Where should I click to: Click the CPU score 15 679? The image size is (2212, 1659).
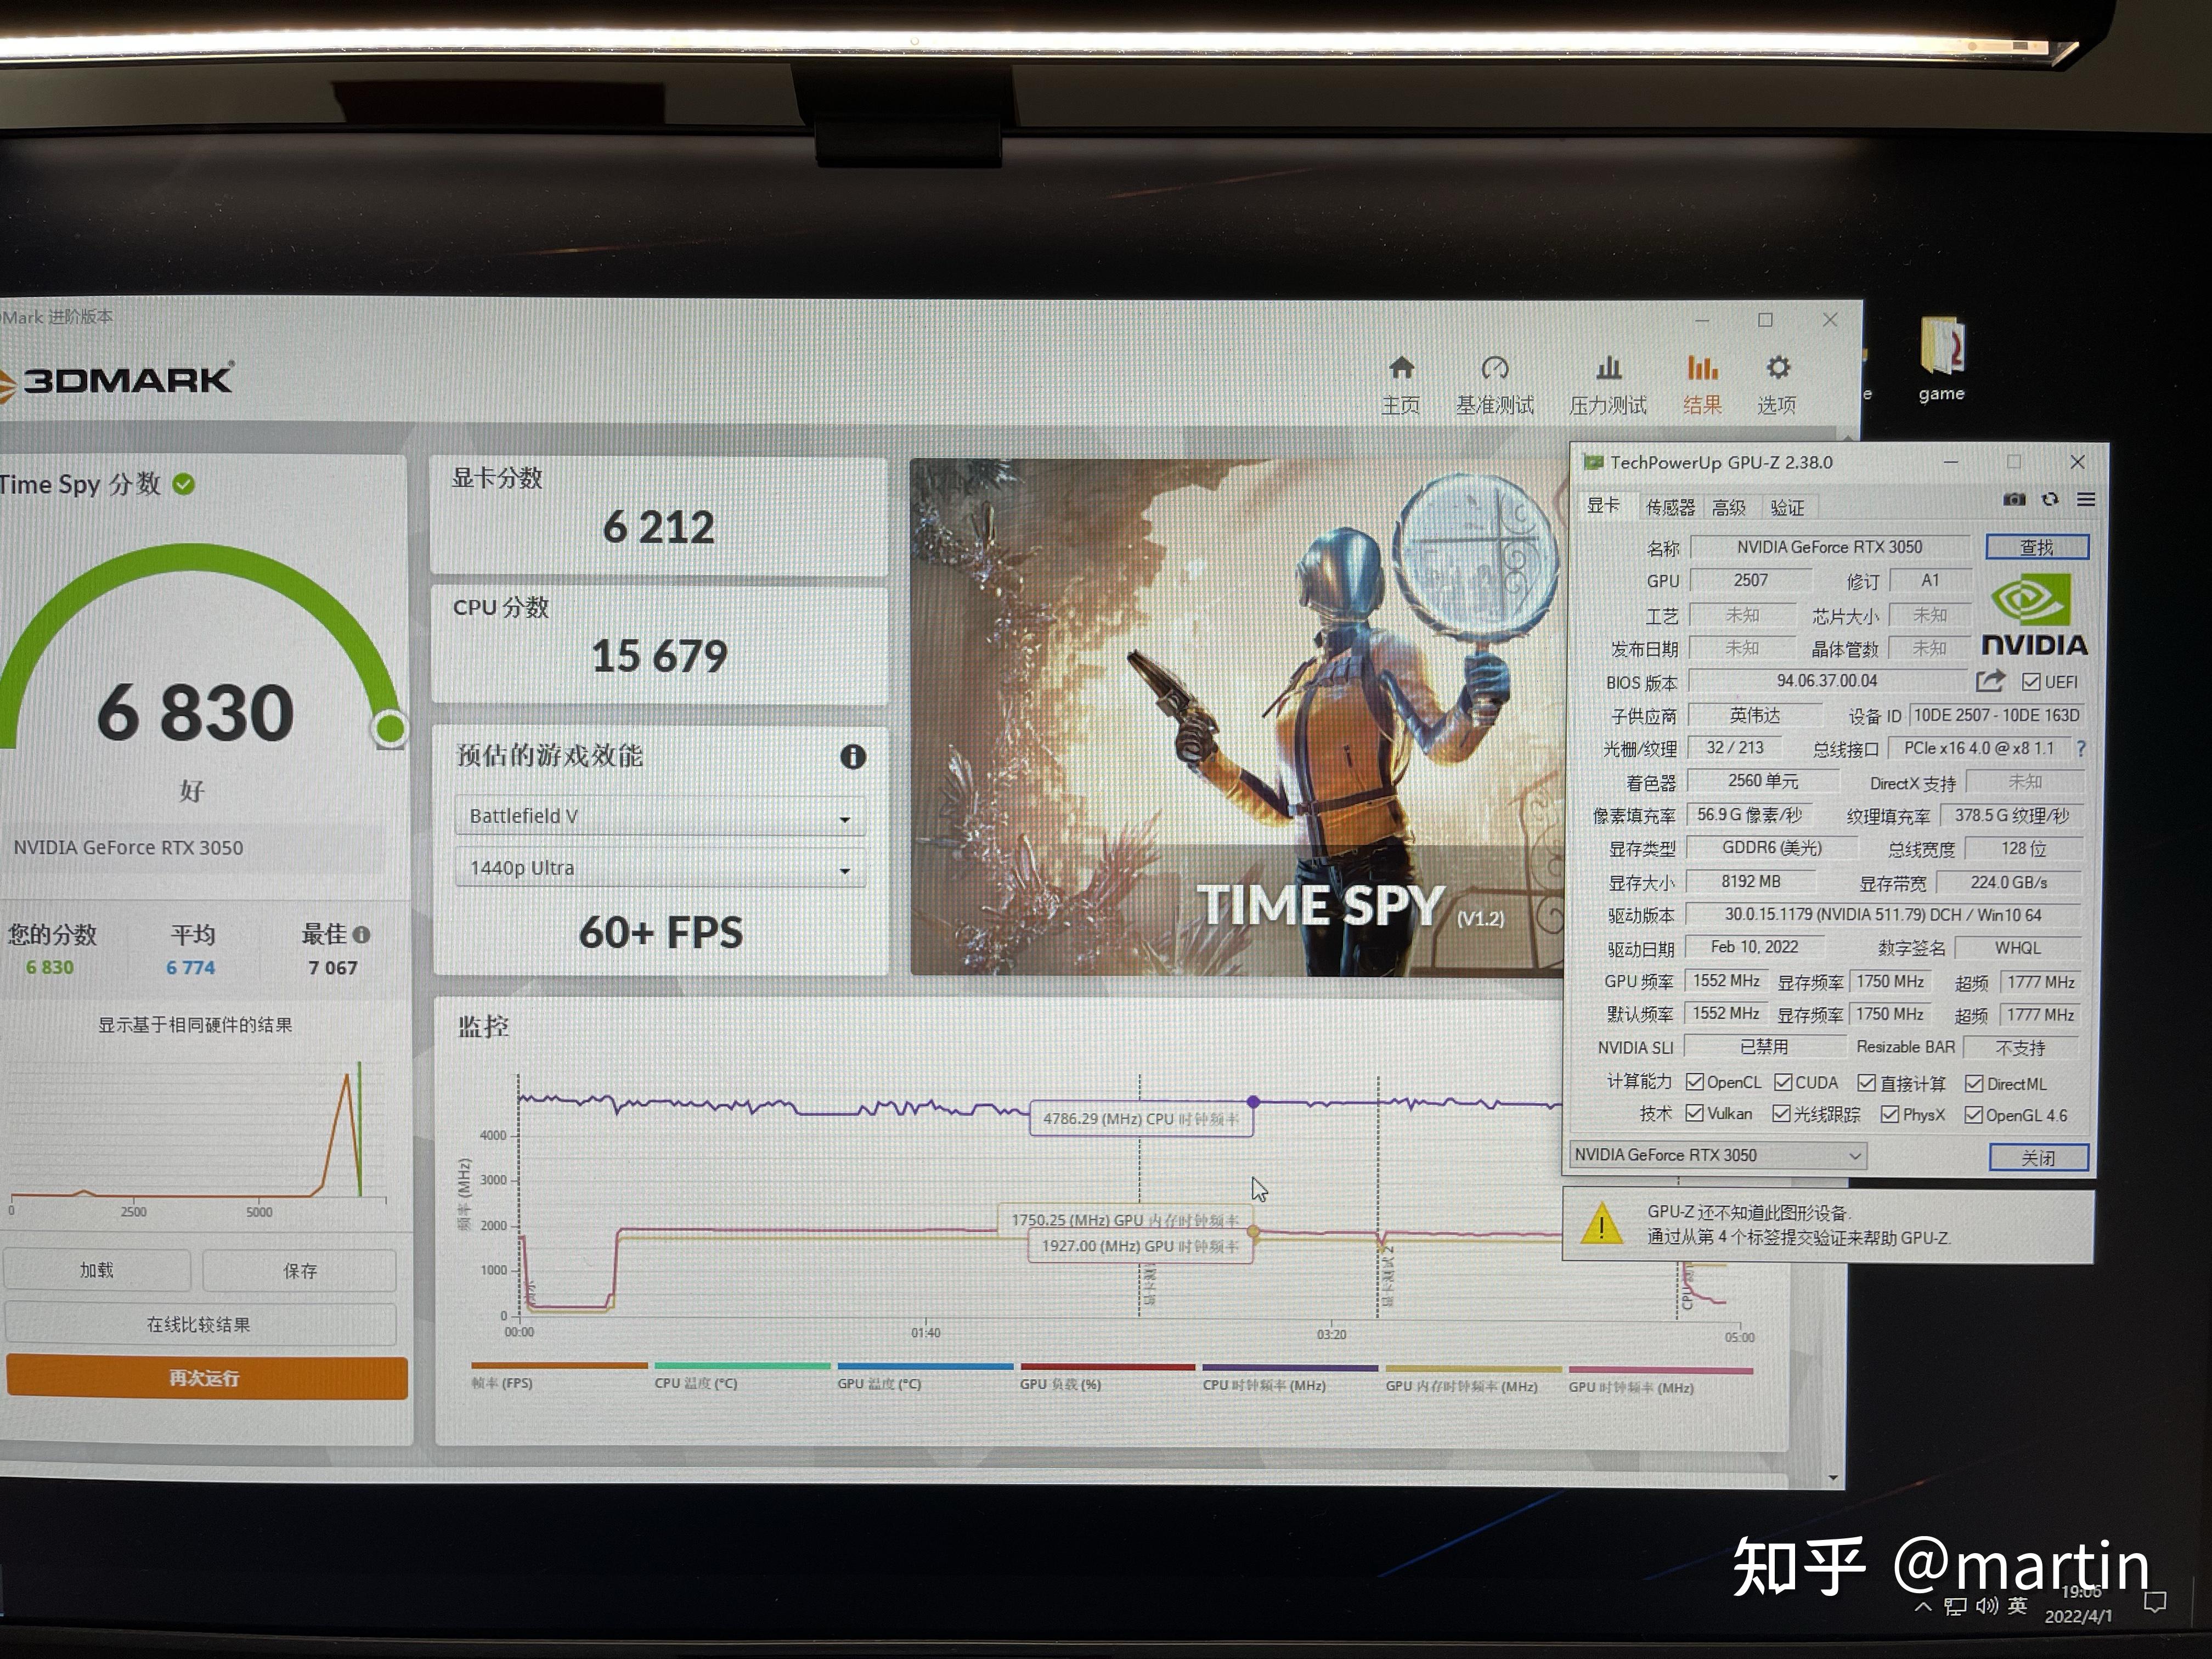pyautogui.click(x=659, y=656)
